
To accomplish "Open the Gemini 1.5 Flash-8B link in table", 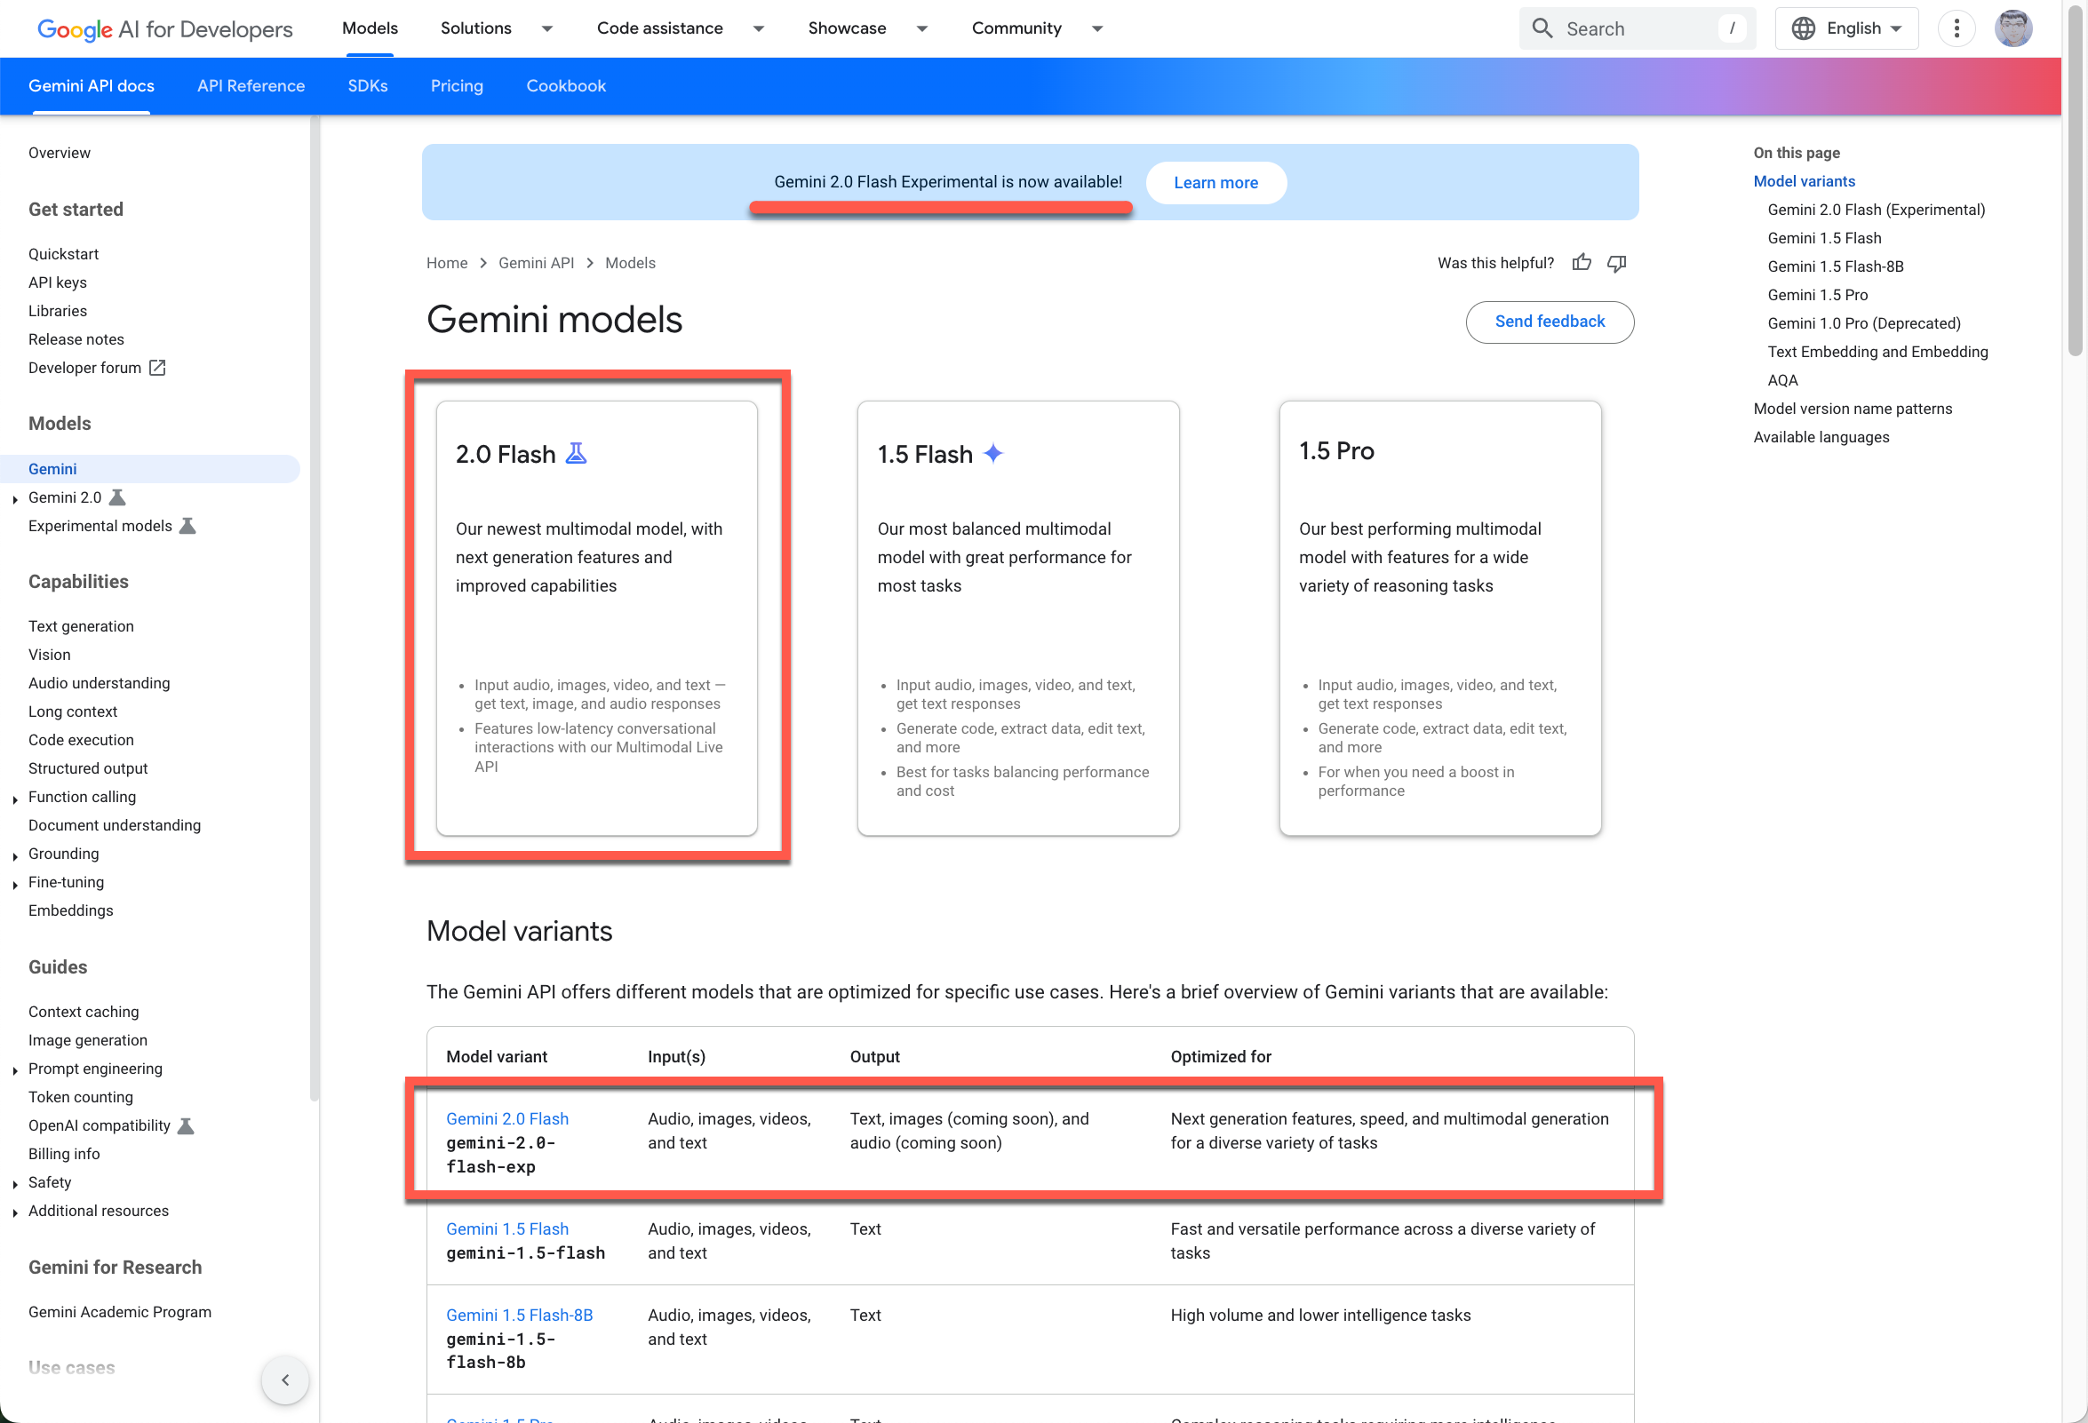I will [519, 1315].
